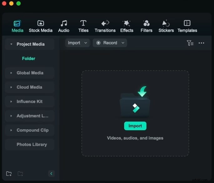This screenshot has width=214, height=183.
Task: Open the Effects library
Action: [x=127, y=26]
